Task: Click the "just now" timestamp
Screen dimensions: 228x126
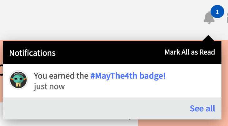Action: (49, 86)
